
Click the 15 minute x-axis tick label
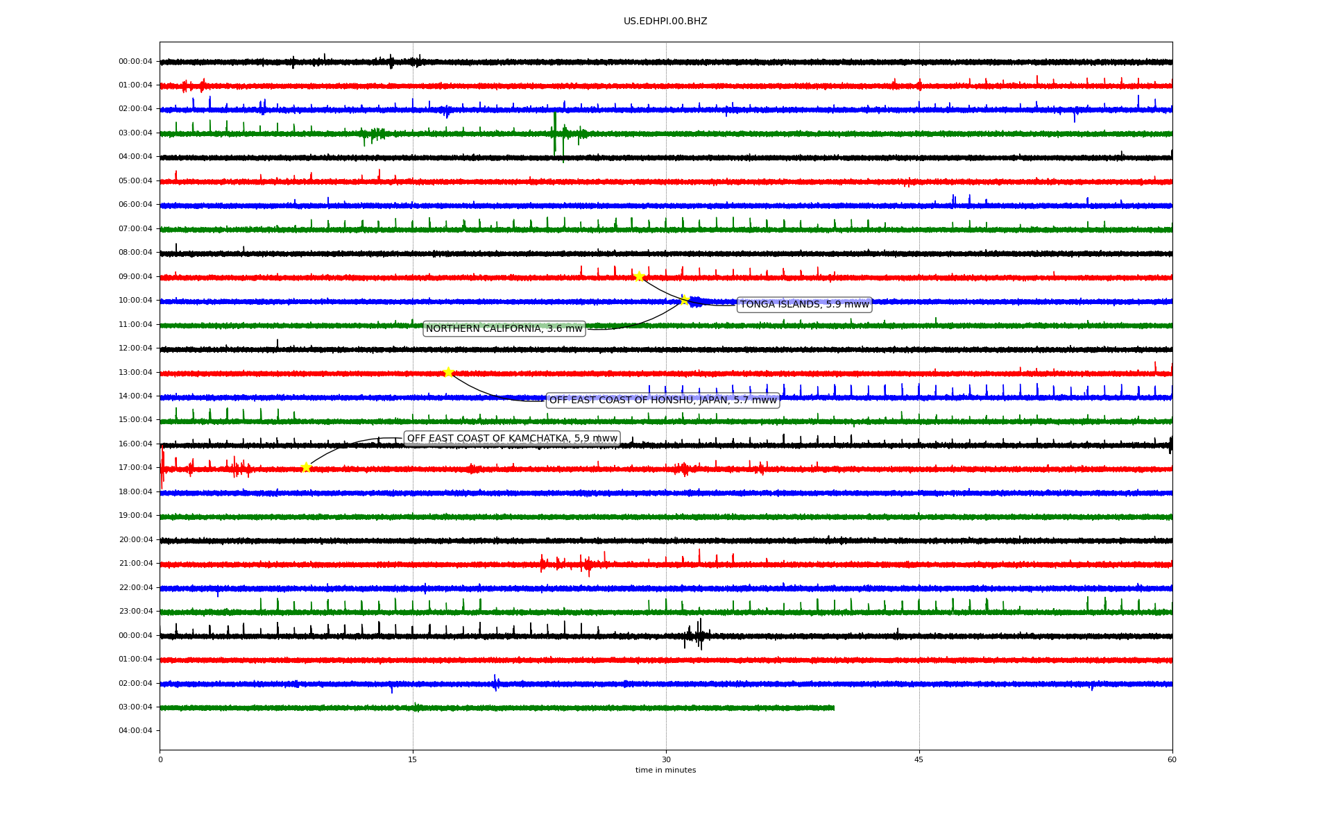413,760
